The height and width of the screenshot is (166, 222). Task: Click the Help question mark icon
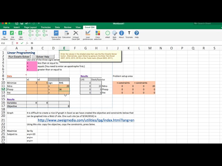point(137,33)
